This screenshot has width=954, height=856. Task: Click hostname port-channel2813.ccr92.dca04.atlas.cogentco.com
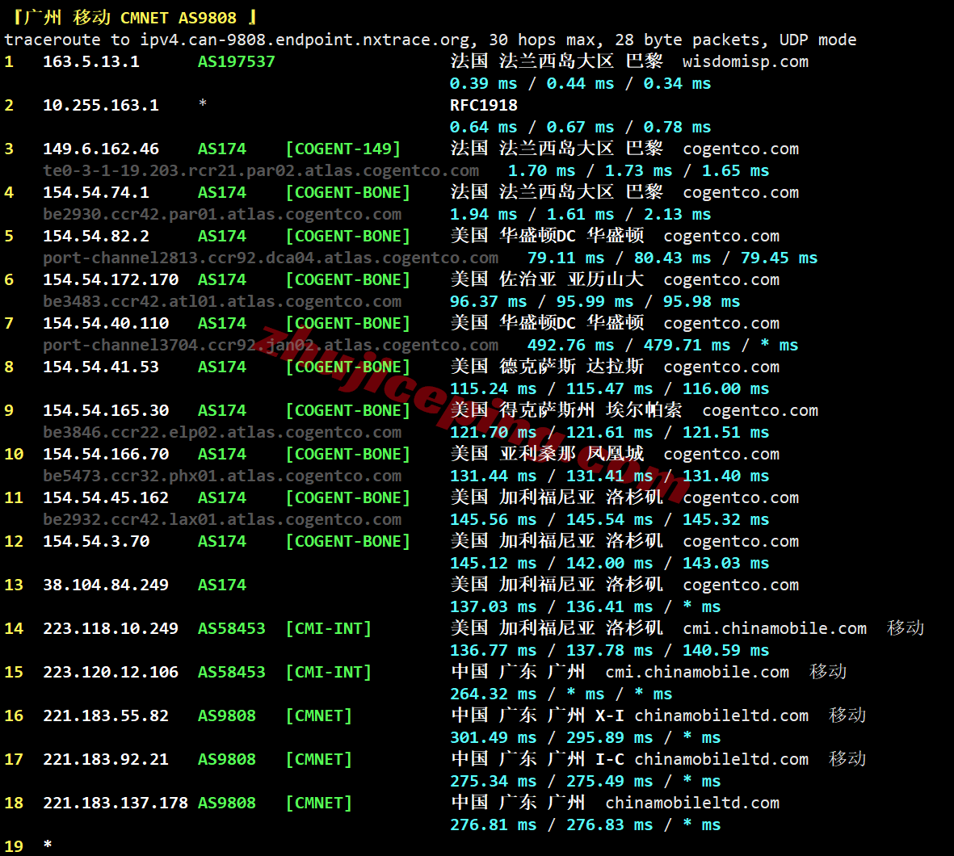(x=270, y=258)
